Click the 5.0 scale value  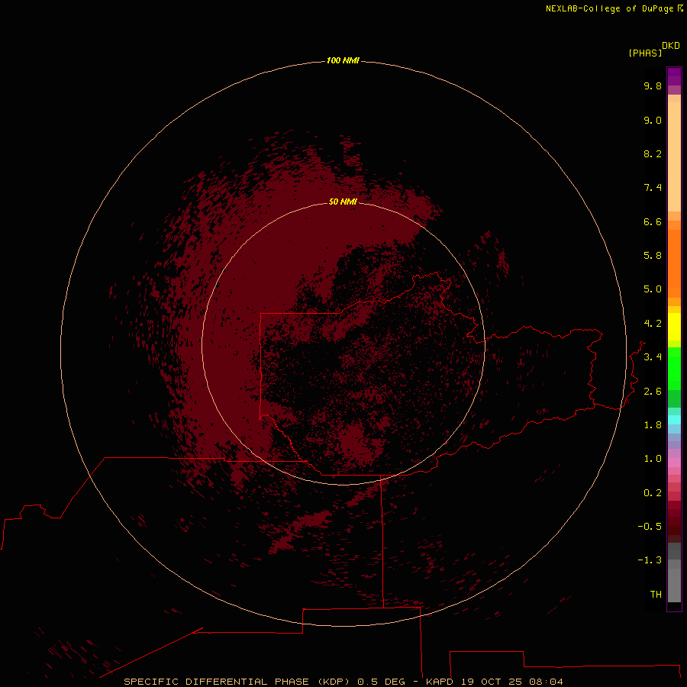tap(653, 289)
